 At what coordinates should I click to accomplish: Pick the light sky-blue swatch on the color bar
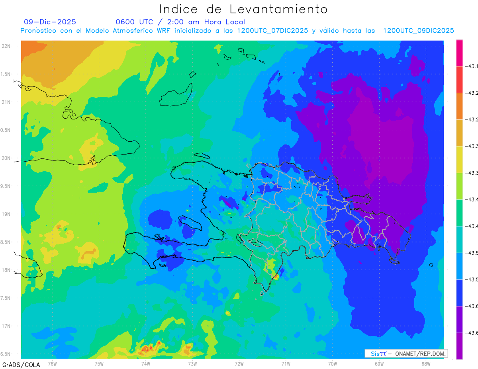point(459,266)
